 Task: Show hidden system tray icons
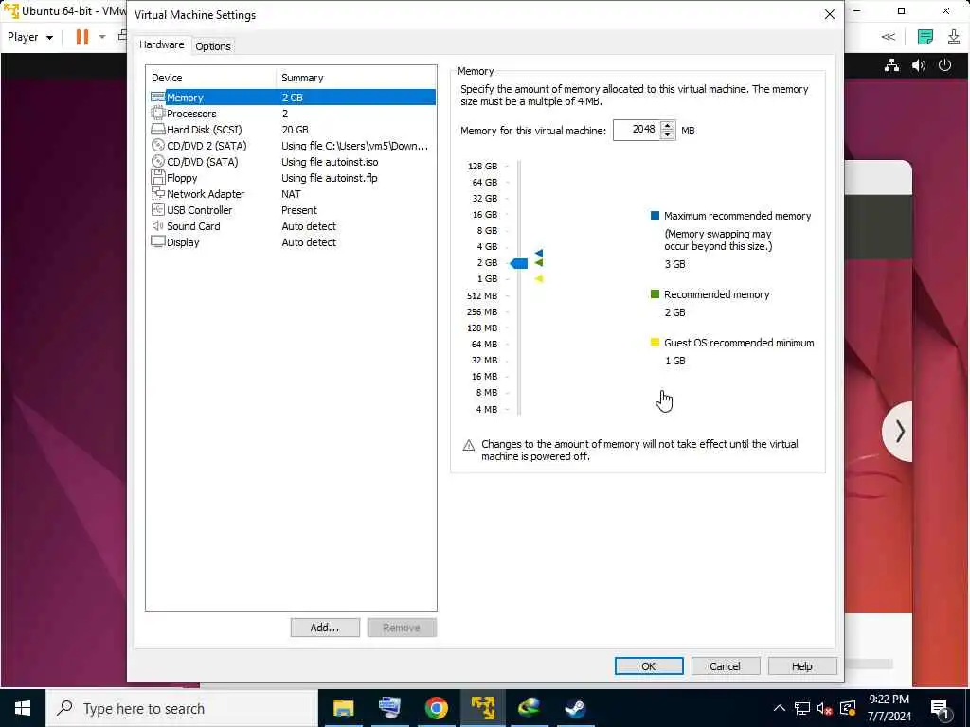coord(780,708)
